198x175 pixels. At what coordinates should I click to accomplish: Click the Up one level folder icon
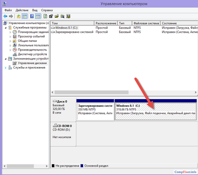pyautogui.click(x=19, y=16)
